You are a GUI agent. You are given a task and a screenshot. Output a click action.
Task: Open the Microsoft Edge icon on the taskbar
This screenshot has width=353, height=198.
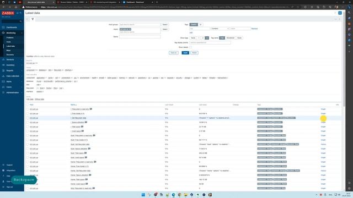pos(173,195)
